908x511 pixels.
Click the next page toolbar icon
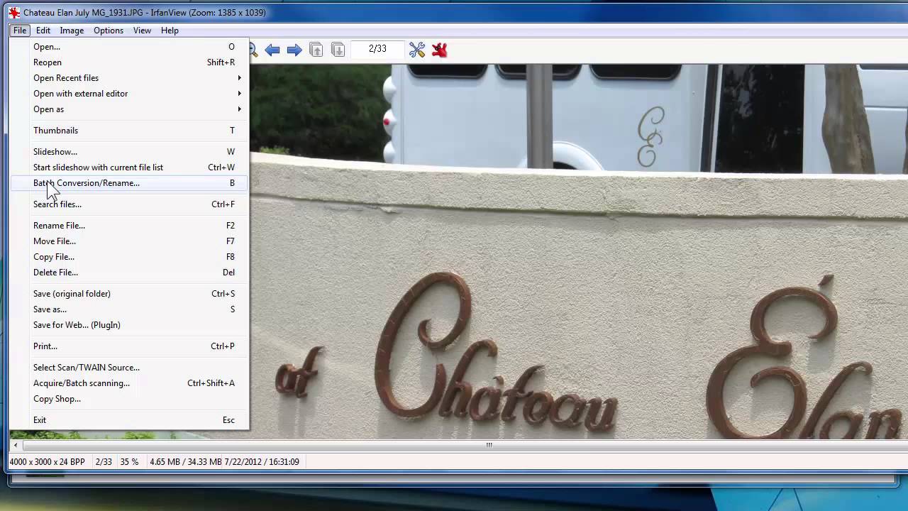(x=338, y=50)
